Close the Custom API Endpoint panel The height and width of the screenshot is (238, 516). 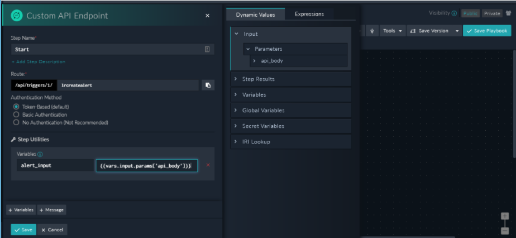pos(208,16)
